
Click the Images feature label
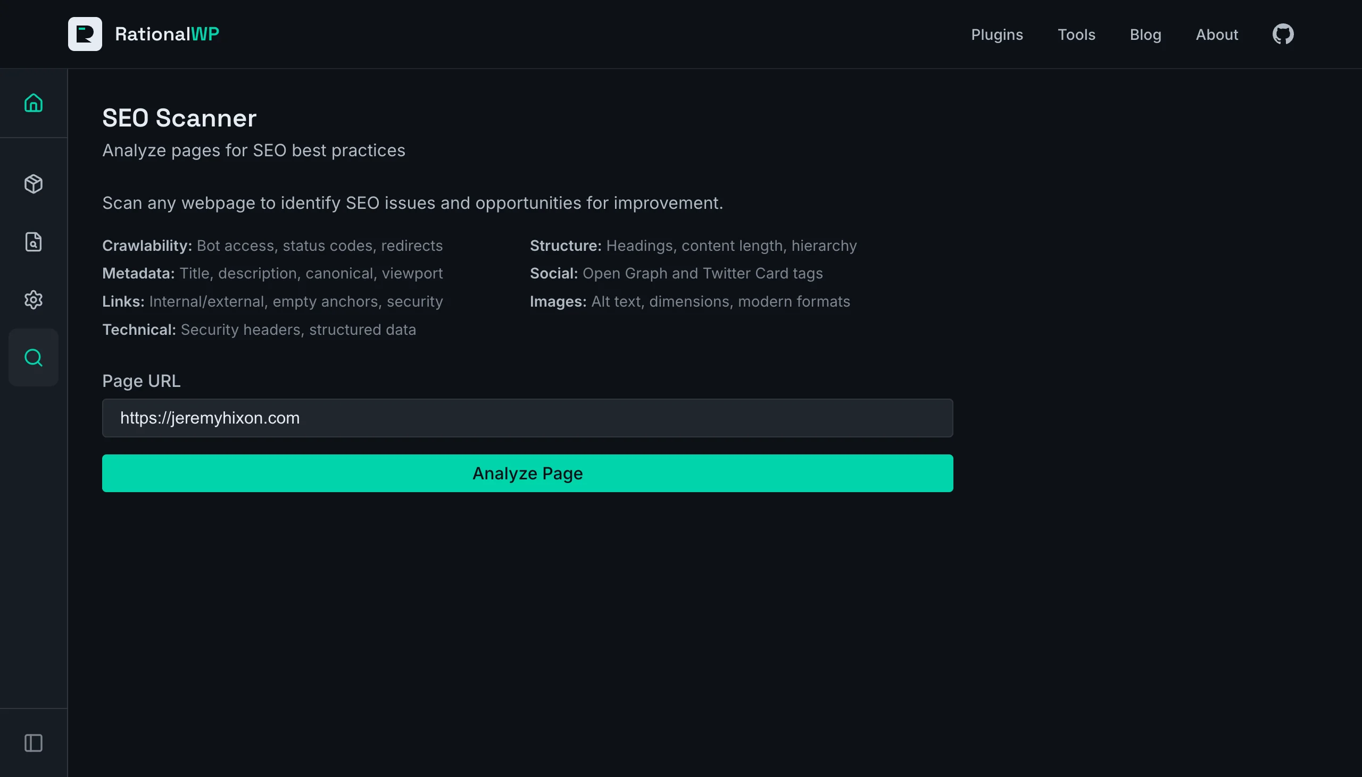tap(557, 301)
